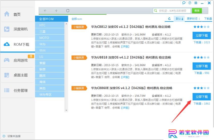The image size is (214, 140).
Task: Reload page with toolbar refresh icon
Action: [68, 11]
